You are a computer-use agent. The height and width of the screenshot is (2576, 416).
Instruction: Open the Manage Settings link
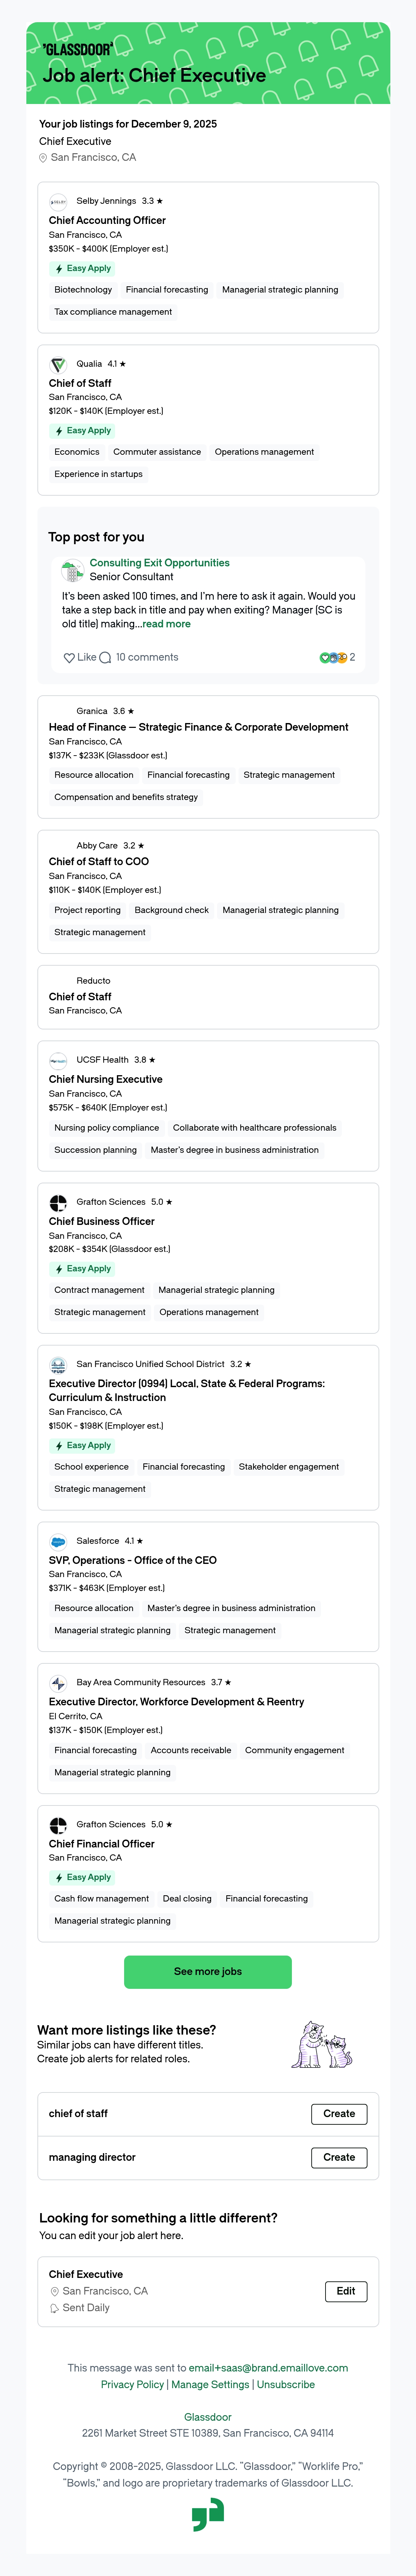point(210,2385)
